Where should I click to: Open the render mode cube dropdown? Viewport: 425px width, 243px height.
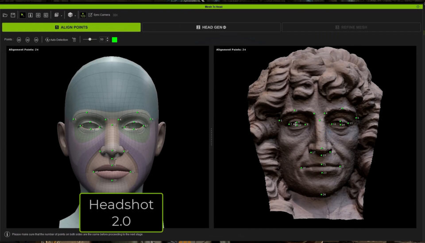[70, 15]
